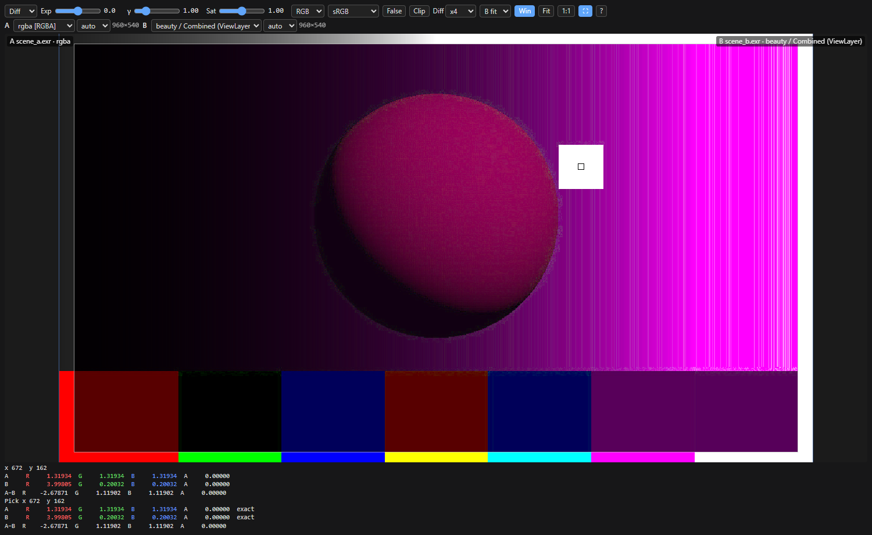Open the RGB channel dropdown
872x535 pixels.
pos(308,11)
